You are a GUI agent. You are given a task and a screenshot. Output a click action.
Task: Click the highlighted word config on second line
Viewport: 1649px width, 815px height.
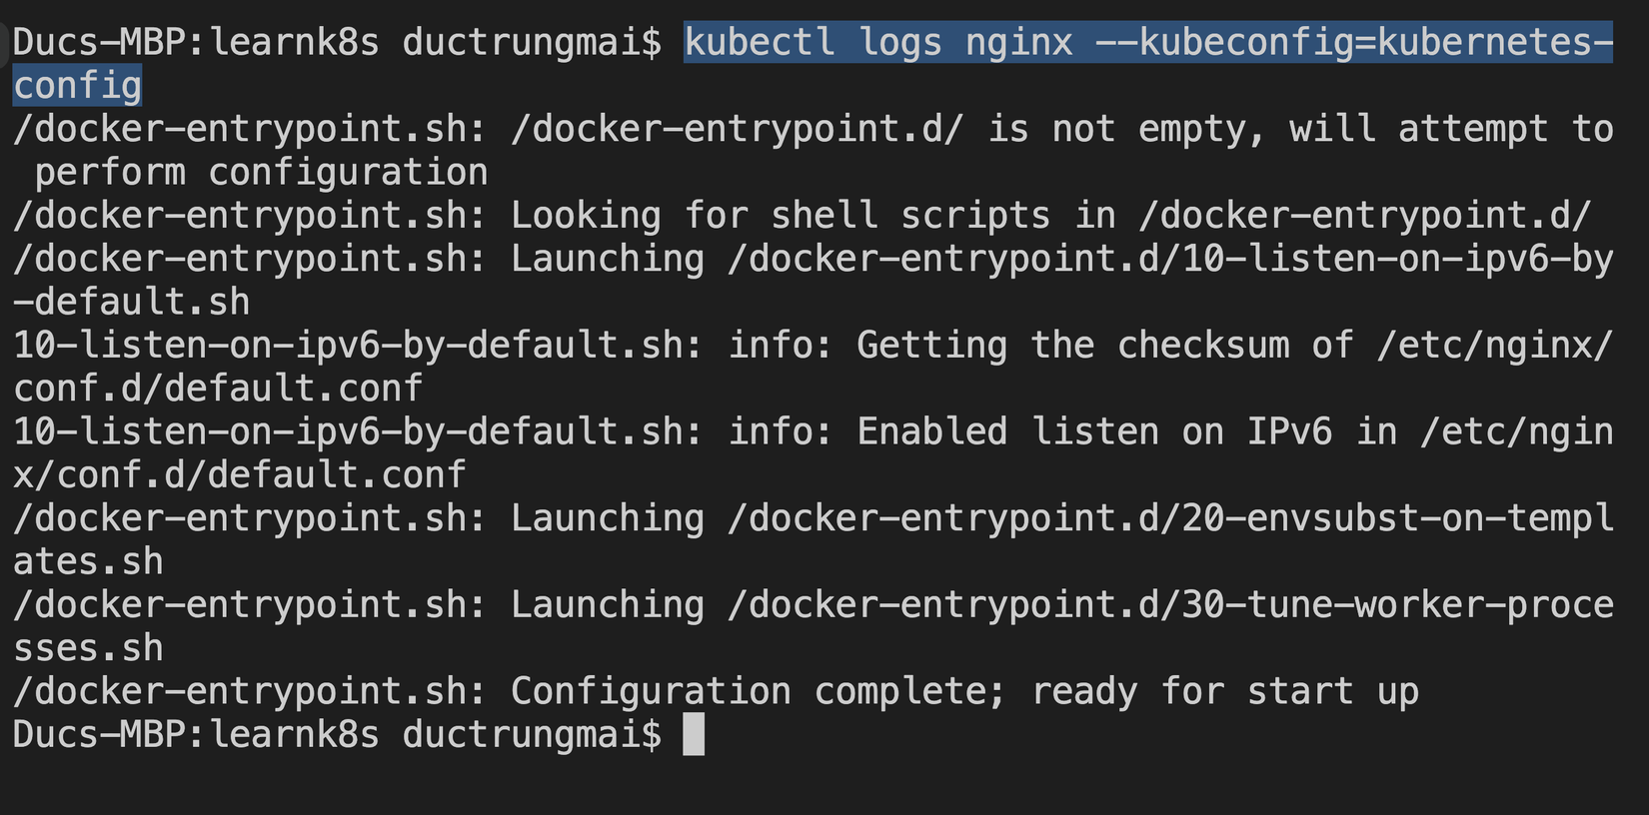[77, 86]
